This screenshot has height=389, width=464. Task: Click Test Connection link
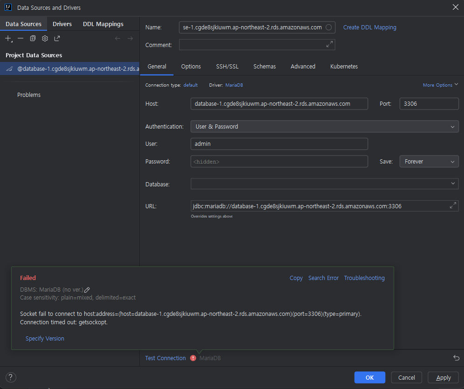tap(165, 358)
